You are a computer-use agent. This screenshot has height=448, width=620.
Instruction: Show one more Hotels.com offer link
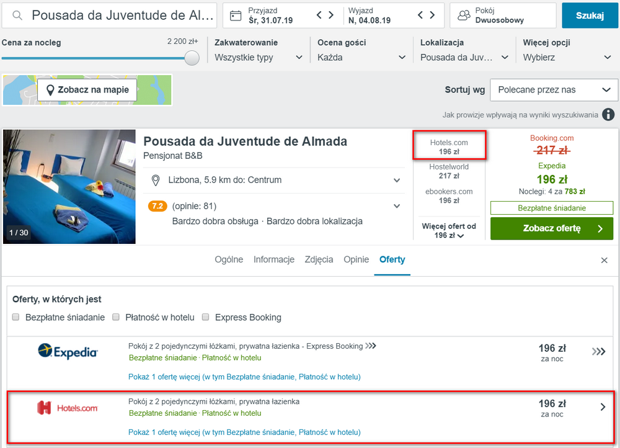click(244, 432)
